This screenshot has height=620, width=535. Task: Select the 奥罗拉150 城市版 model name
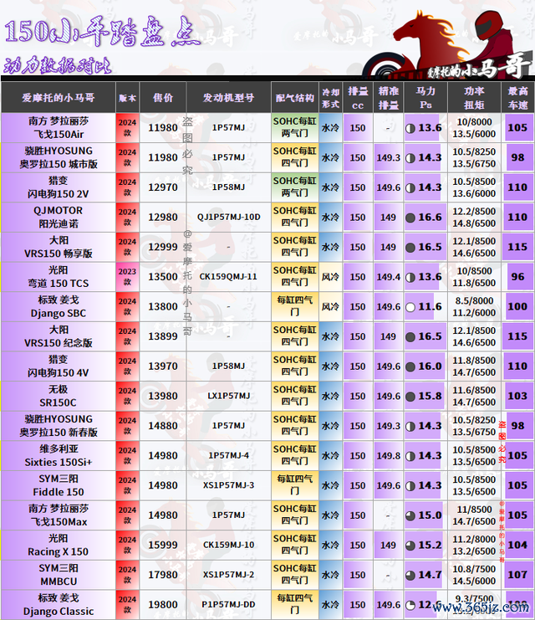click(x=59, y=164)
